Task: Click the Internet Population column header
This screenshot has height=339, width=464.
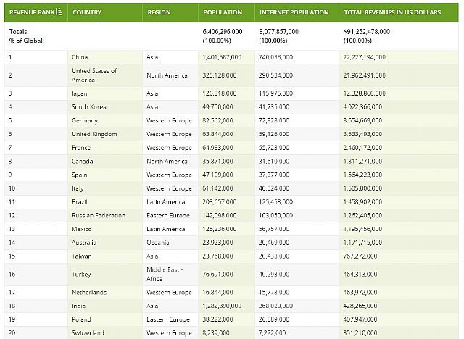Action: click(x=294, y=12)
